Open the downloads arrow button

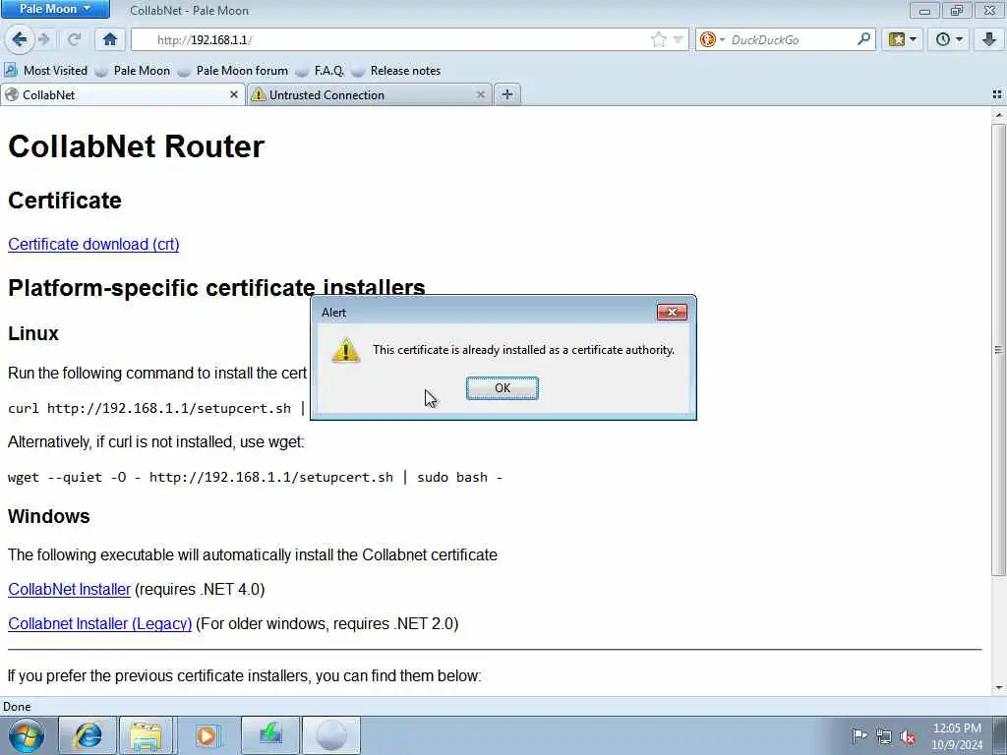989,39
